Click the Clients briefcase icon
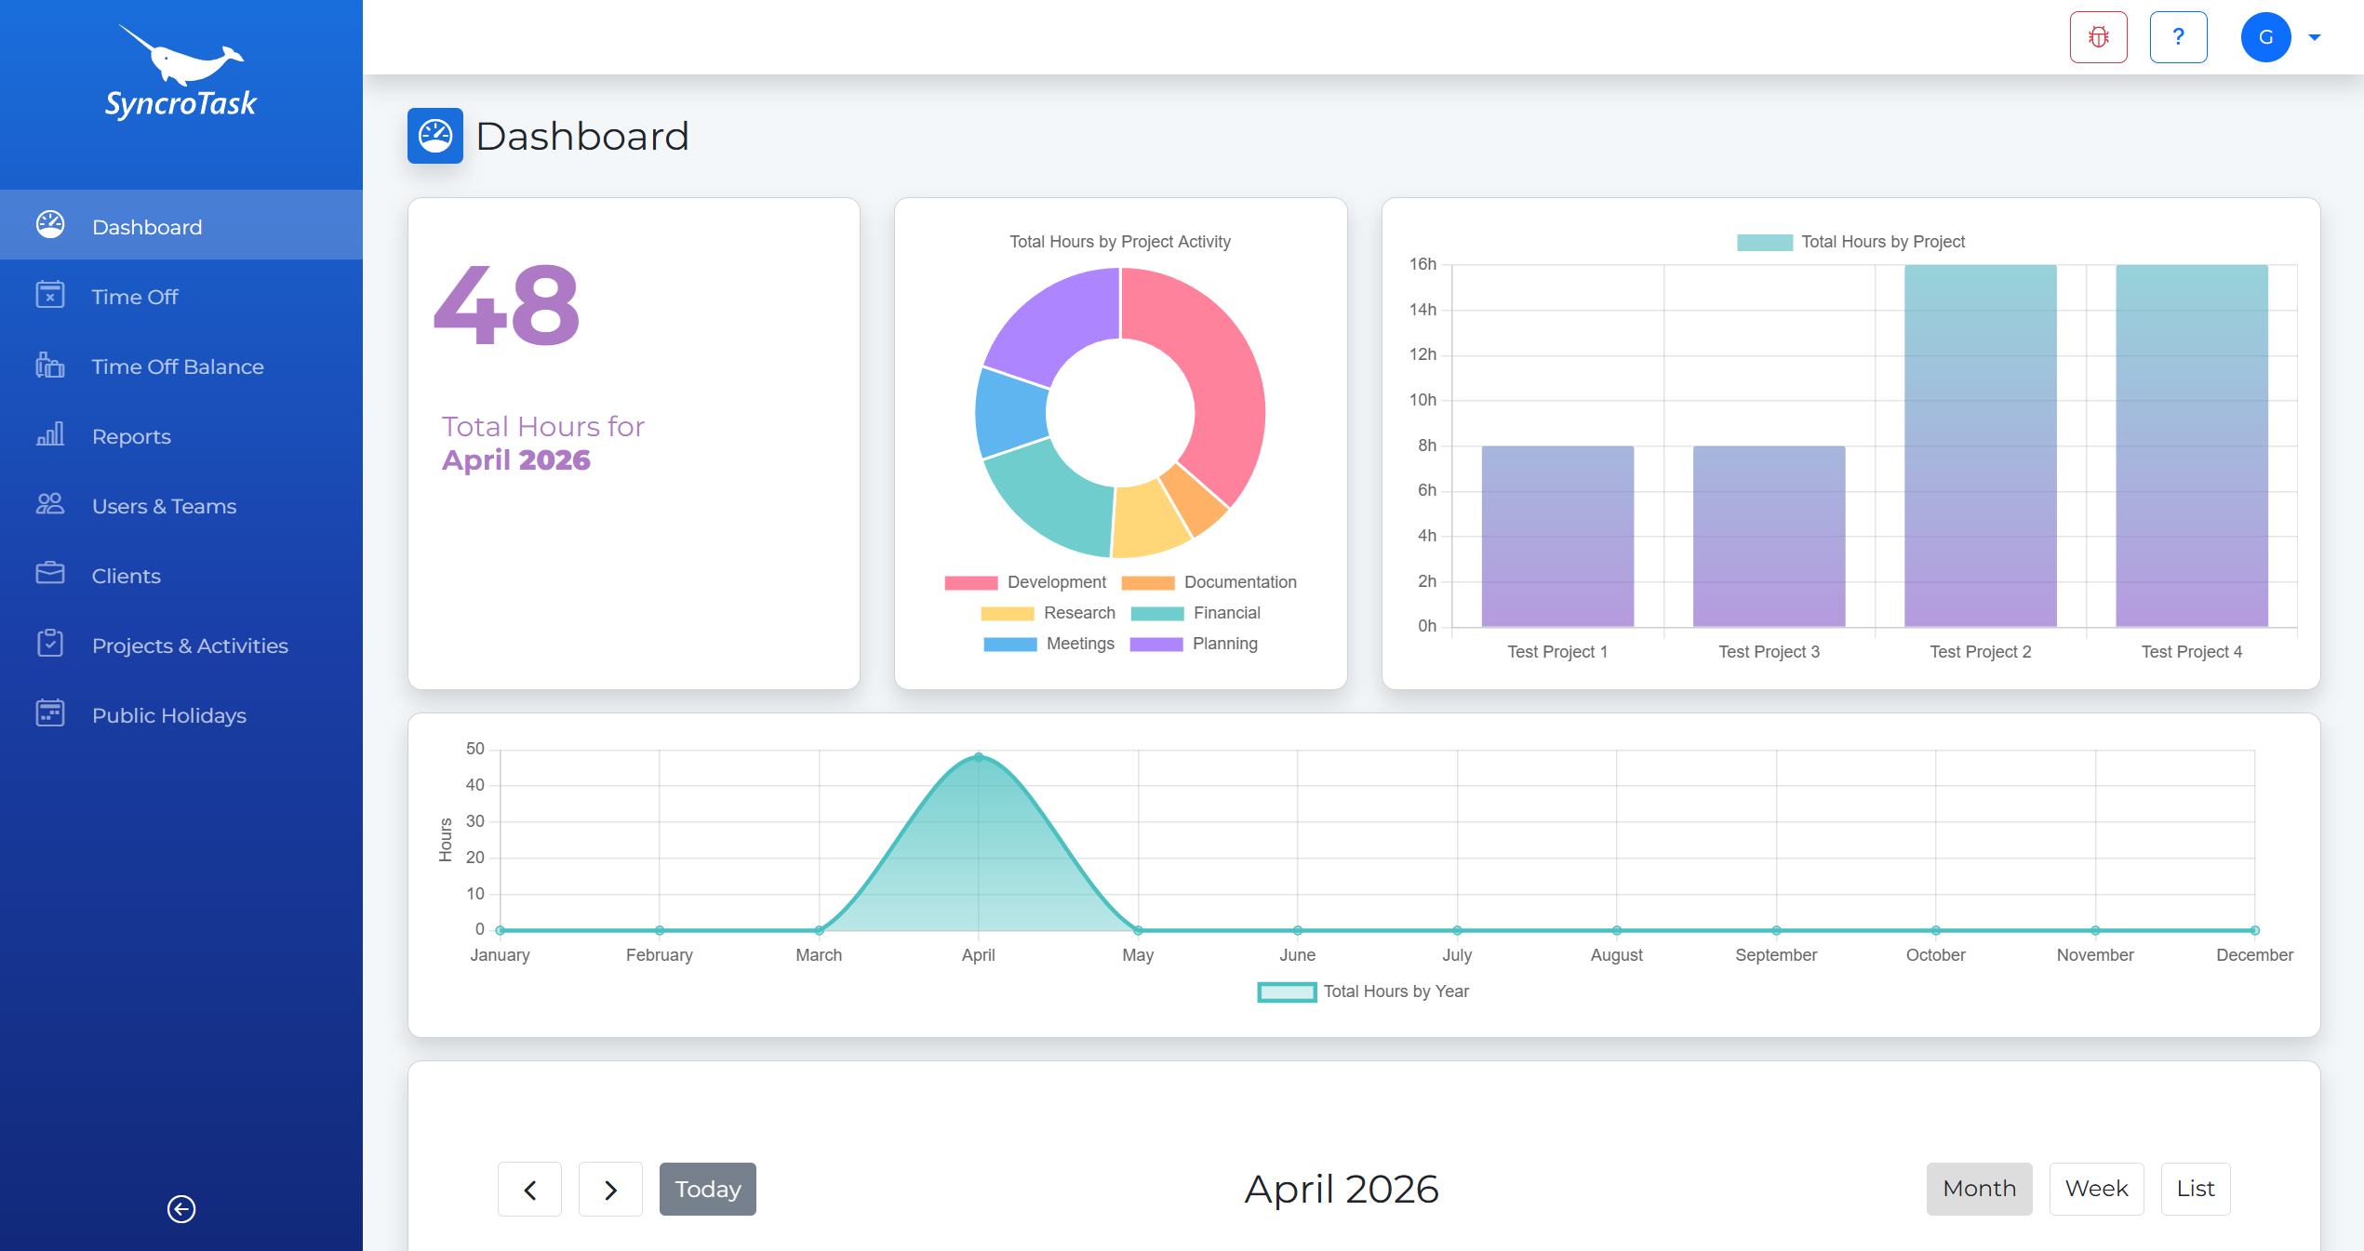The width and height of the screenshot is (2364, 1251). coord(50,575)
